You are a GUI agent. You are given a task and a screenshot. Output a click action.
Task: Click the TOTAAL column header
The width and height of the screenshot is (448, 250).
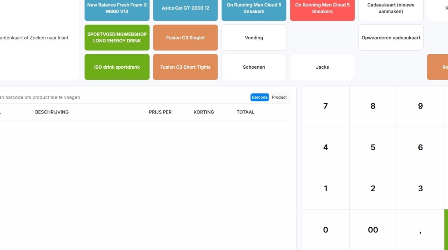(246, 112)
